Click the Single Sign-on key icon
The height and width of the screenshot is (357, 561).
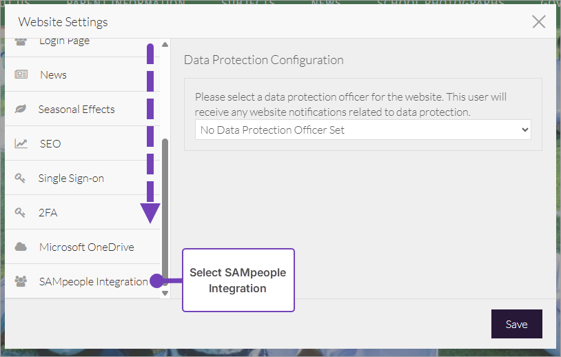click(x=21, y=178)
